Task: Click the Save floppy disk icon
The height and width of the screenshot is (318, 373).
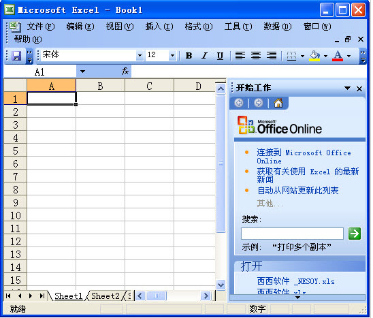Action: pyautogui.click(x=16, y=56)
